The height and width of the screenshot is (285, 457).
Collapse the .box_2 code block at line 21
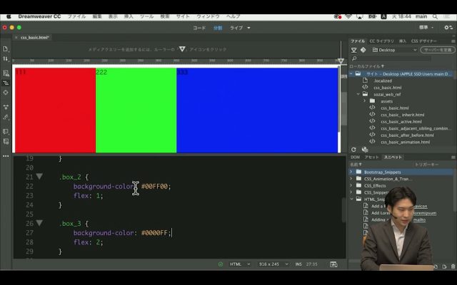[39, 176]
